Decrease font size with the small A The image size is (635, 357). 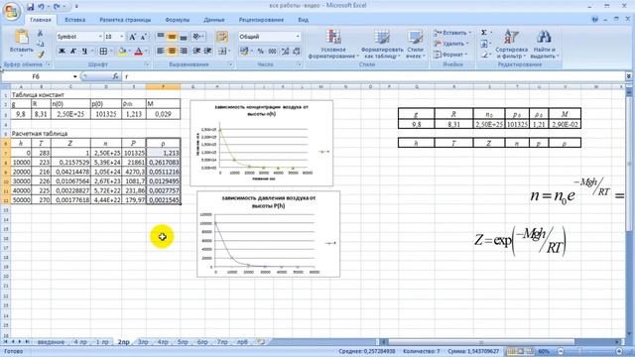click(143, 37)
